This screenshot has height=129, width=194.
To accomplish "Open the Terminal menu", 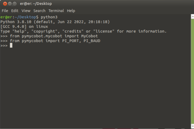I will click(56, 11).
